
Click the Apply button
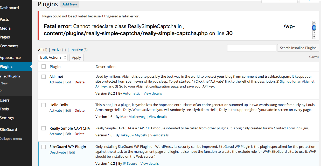[x=76, y=57]
